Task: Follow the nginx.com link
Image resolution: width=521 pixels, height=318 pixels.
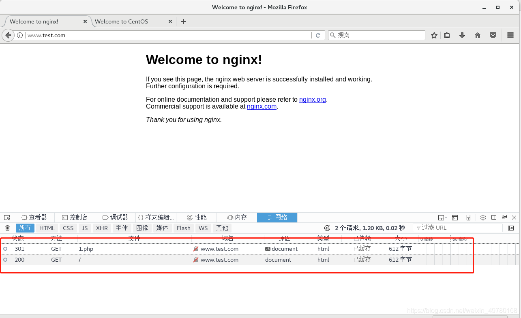Action: (x=262, y=107)
